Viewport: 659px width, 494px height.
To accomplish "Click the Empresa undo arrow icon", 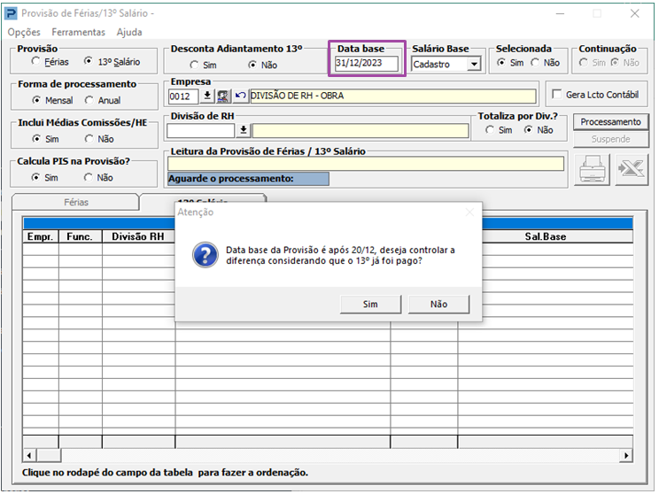I will [240, 96].
